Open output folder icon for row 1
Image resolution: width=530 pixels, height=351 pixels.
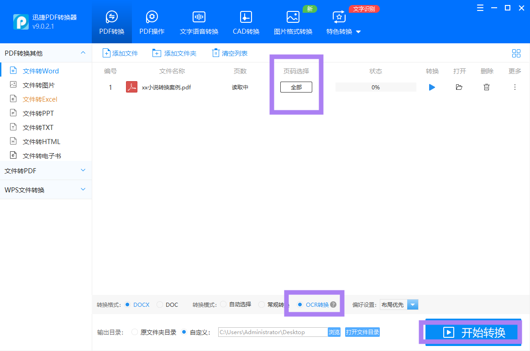459,88
